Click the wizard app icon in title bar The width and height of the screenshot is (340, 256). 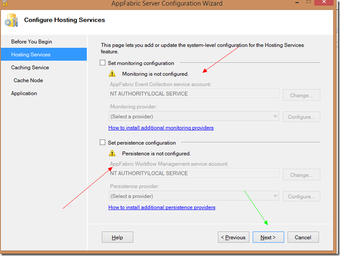point(5,3)
